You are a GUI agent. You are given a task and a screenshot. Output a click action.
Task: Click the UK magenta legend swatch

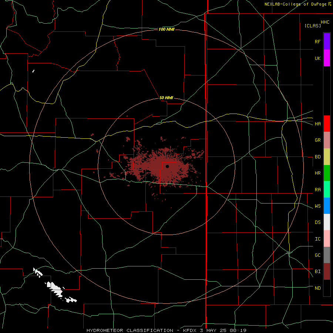327,58
